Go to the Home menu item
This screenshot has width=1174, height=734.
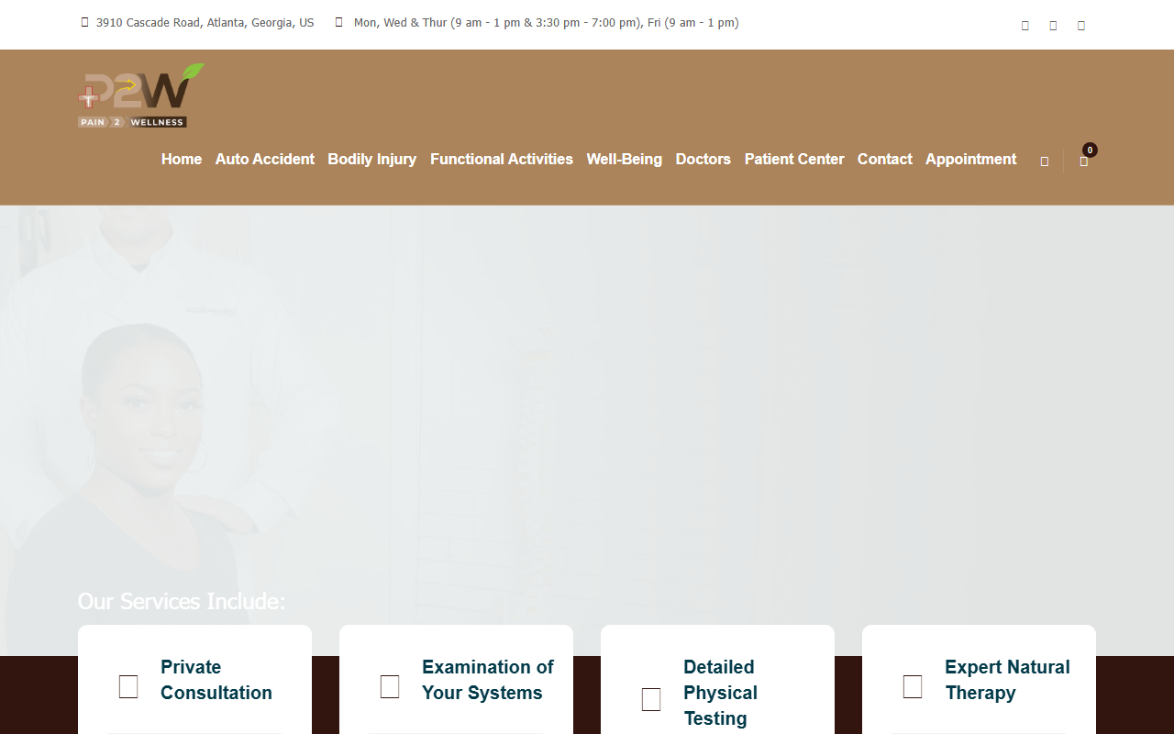pyautogui.click(x=182, y=159)
